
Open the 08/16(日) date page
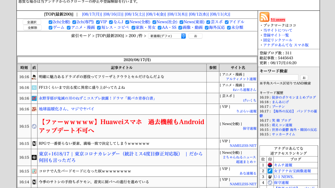[x=113, y=14]
